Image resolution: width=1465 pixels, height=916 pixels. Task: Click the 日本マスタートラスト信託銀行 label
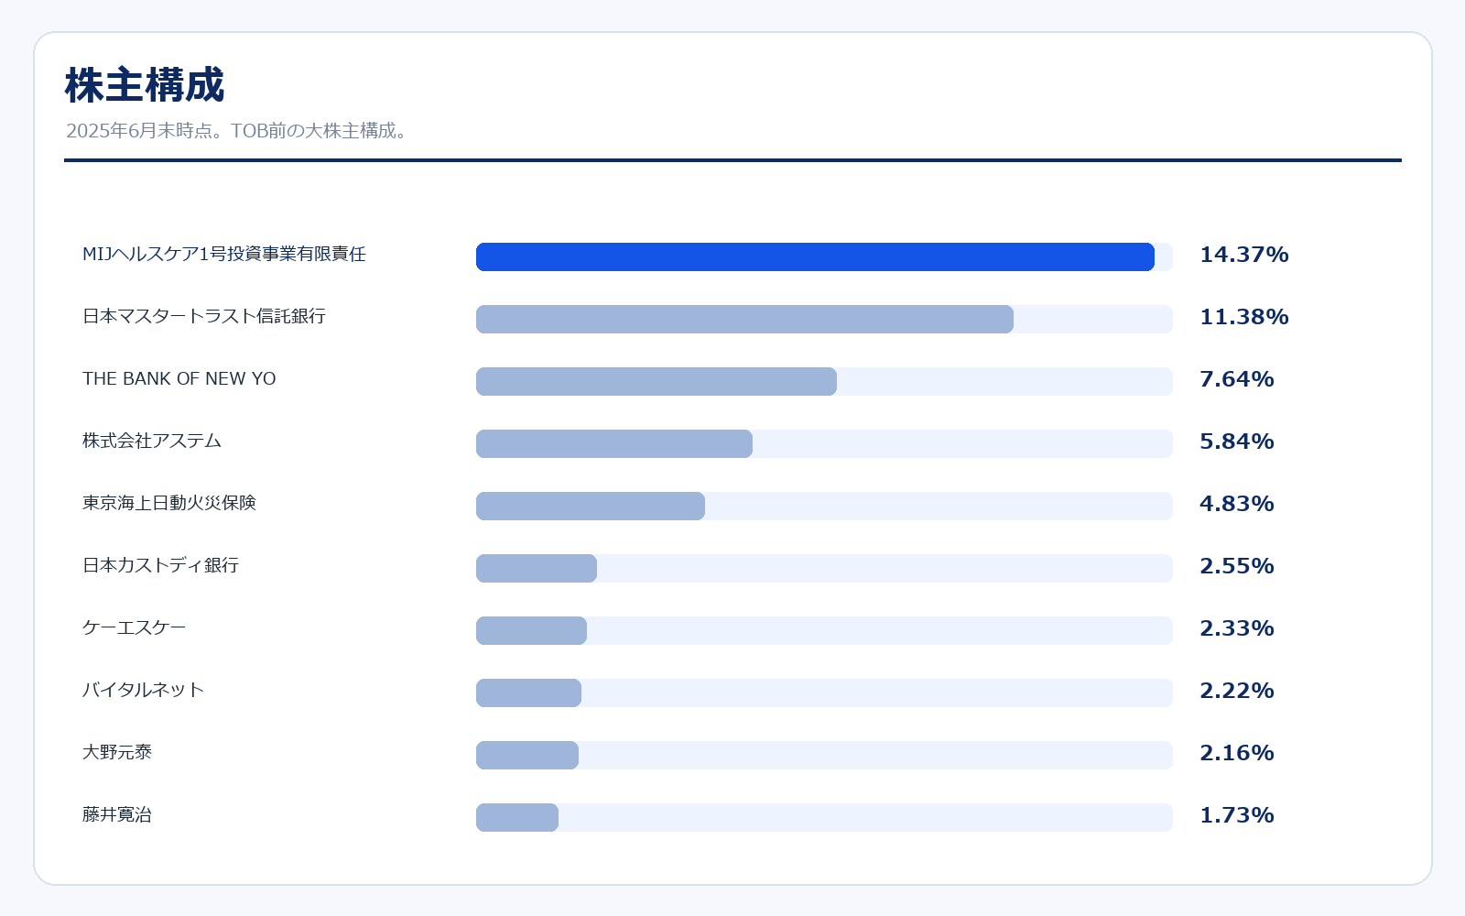[204, 316]
